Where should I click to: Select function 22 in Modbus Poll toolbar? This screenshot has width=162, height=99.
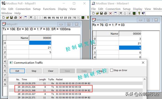pos(65,18)
